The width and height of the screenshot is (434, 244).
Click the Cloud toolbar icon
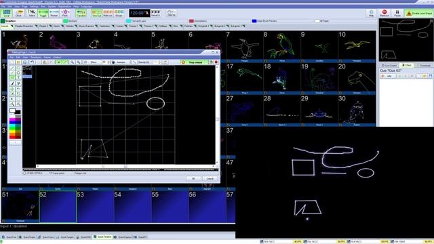click(18, 13)
